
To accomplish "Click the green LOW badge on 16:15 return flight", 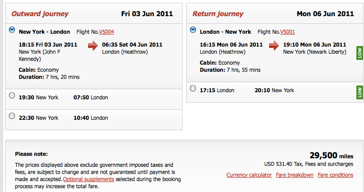I will coord(360,53).
